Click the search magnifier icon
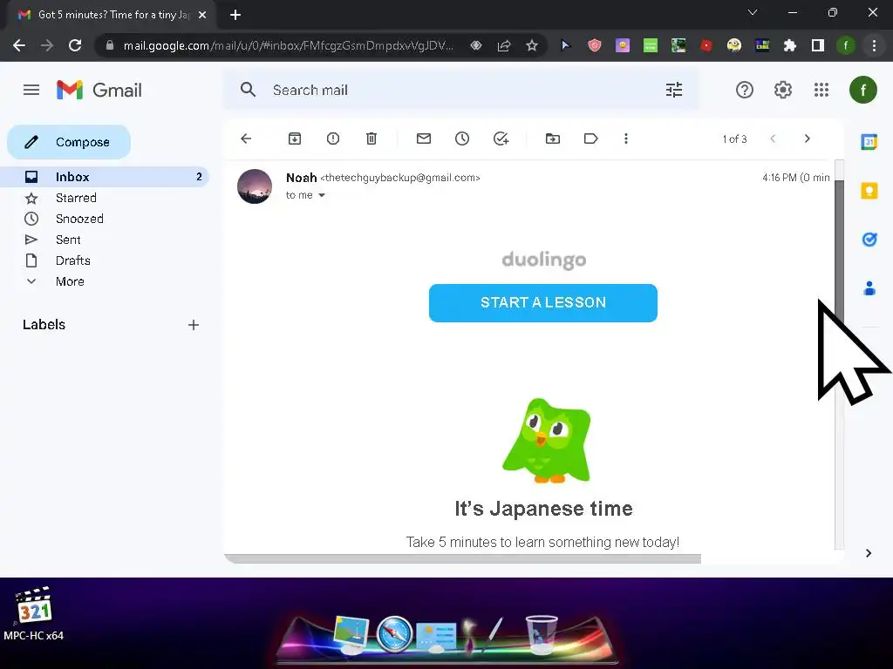 click(x=248, y=90)
